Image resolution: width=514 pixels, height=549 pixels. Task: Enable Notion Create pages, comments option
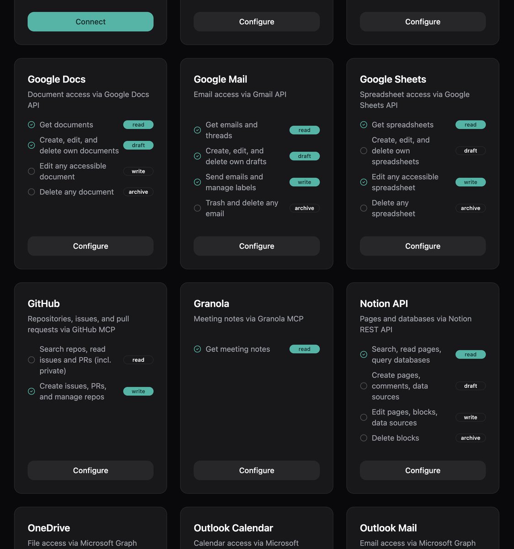[364, 386]
